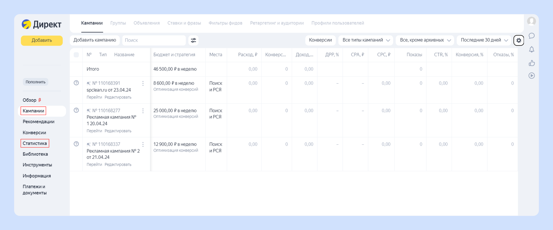Click the "12 900,00 ₽ в неделю" budget

tap(175, 144)
